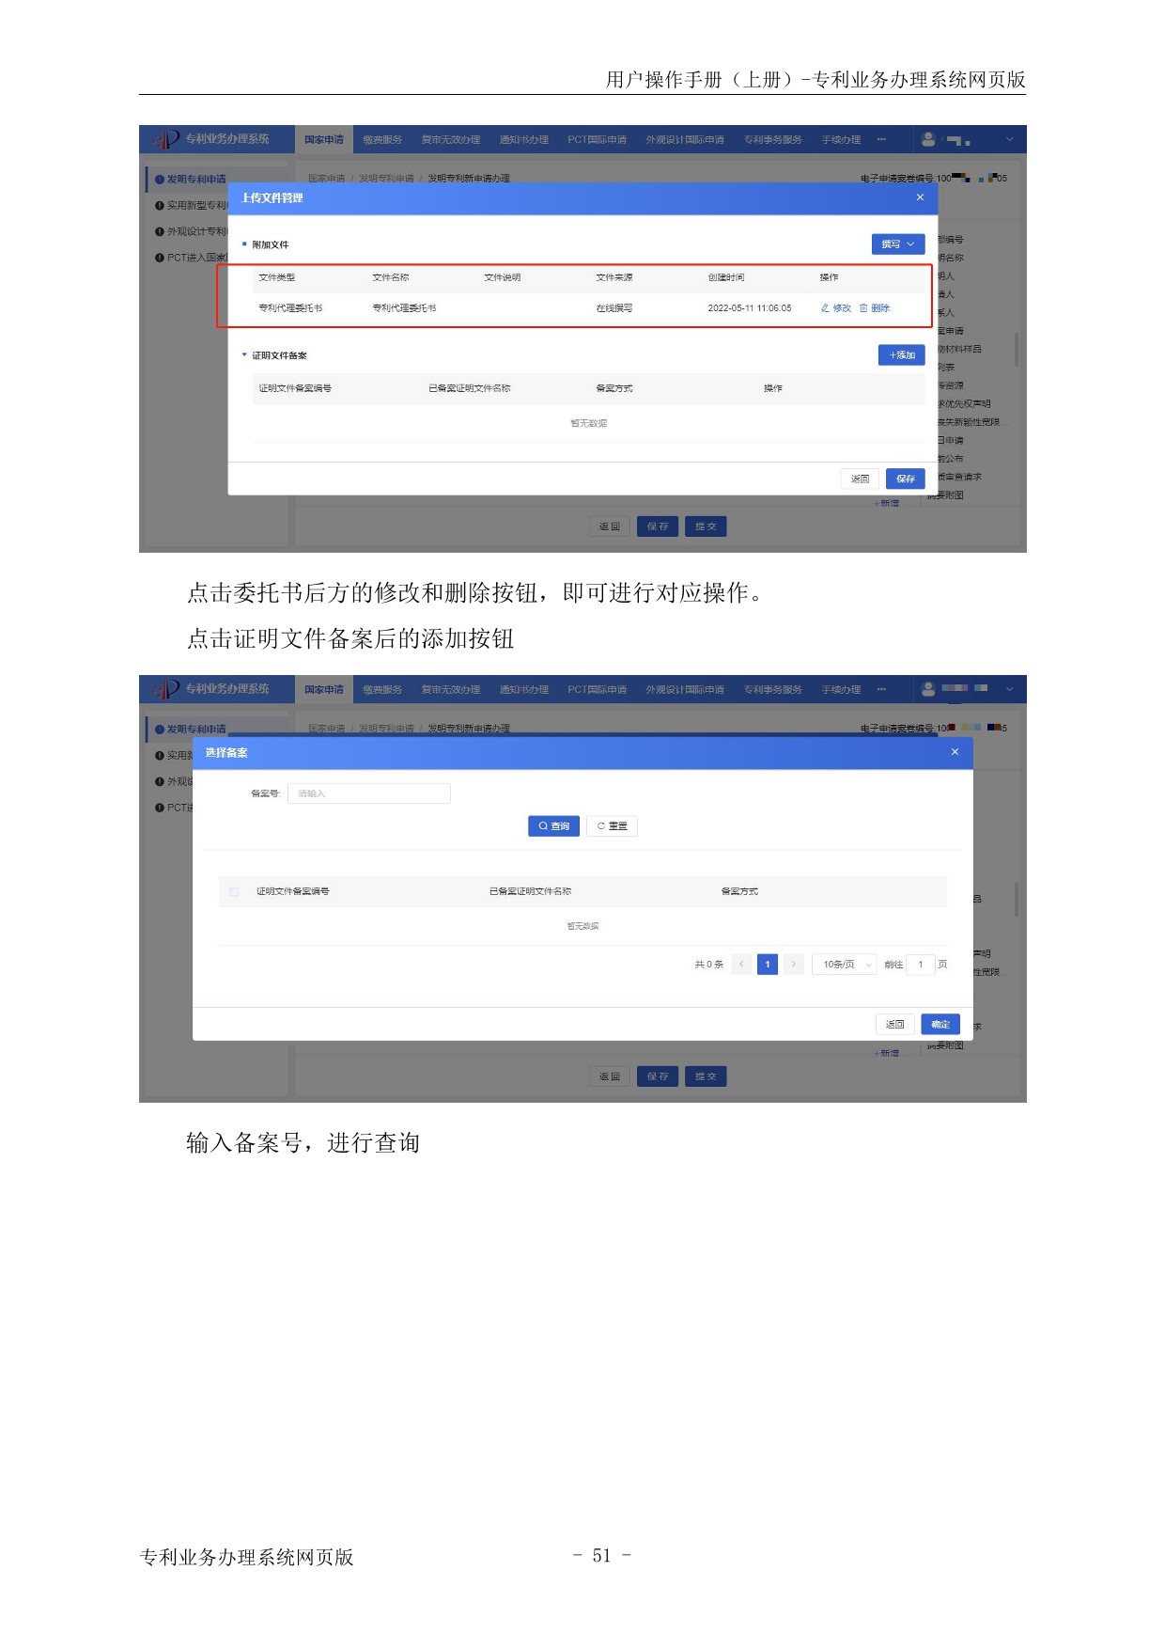The image size is (1165, 1649).
Task: Close the 上传文件管理 dialog with X
Action: coord(920,197)
